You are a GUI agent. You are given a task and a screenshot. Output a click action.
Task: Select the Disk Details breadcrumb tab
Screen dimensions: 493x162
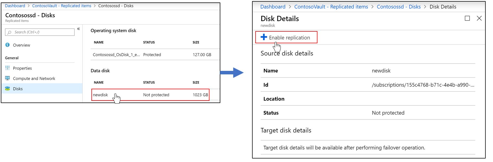point(443,6)
